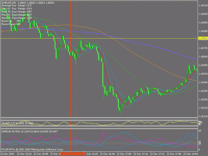Select the 'Prev 10 Days Range: 1107' label
The width and height of the screenshot is (208, 156).
coord(17,15)
